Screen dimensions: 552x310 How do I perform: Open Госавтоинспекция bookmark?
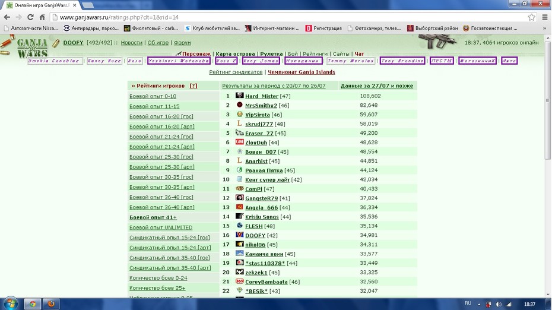click(x=490, y=28)
